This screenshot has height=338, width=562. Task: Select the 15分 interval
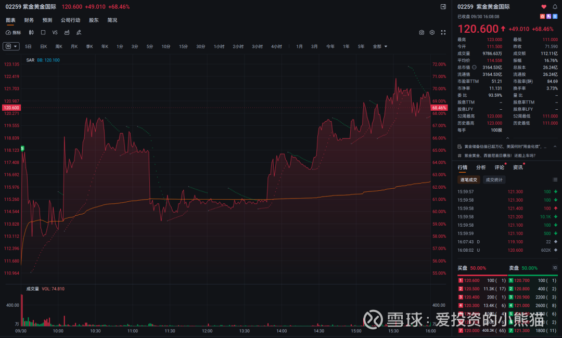pos(184,47)
